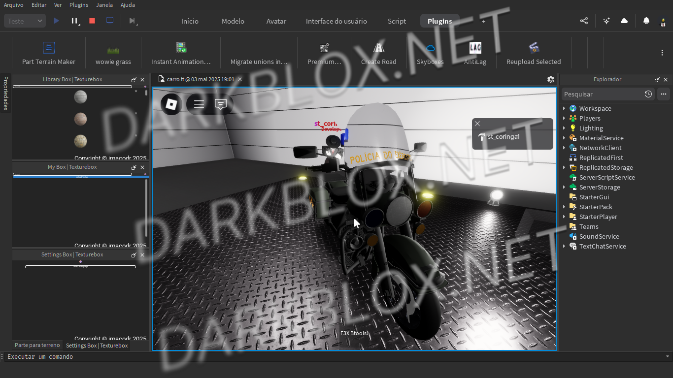Click the Explorer search history icon
The image size is (673, 378).
[x=648, y=94]
